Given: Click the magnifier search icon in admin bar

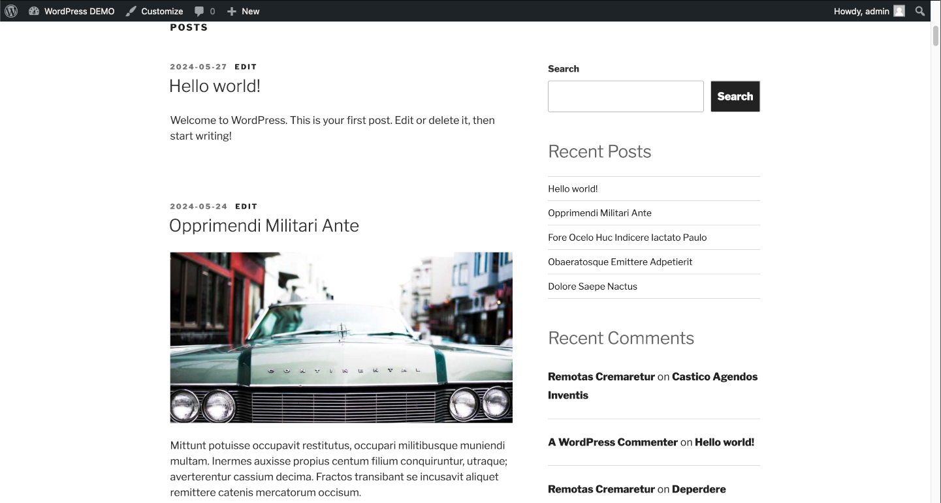Looking at the screenshot, I should pos(920,11).
